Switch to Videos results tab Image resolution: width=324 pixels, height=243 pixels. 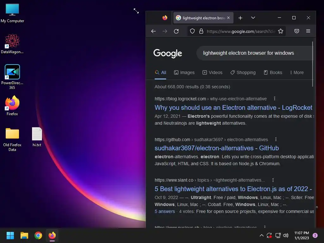(x=212, y=72)
